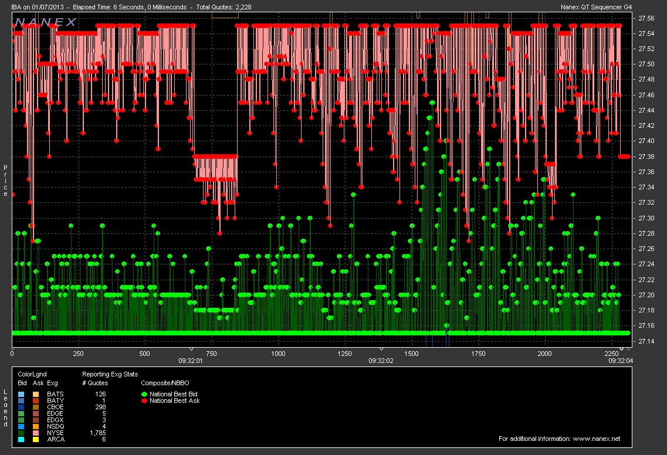Click the 1750 tick label on the x-axis
Screen dimensions: 667x455
(478, 354)
